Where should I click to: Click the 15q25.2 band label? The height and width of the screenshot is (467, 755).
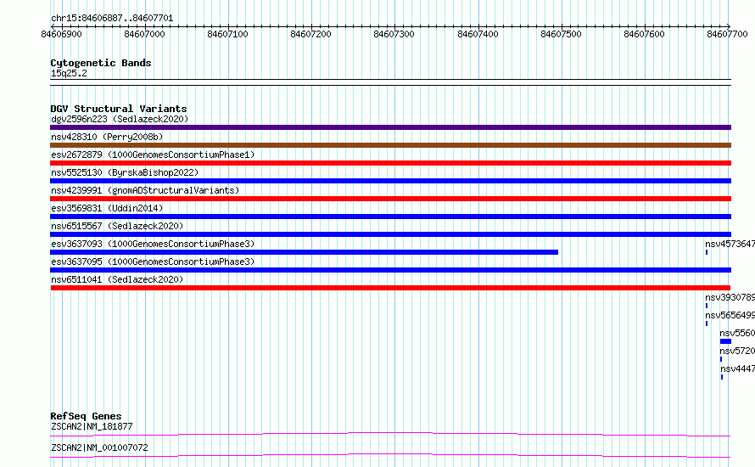[x=69, y=74]
